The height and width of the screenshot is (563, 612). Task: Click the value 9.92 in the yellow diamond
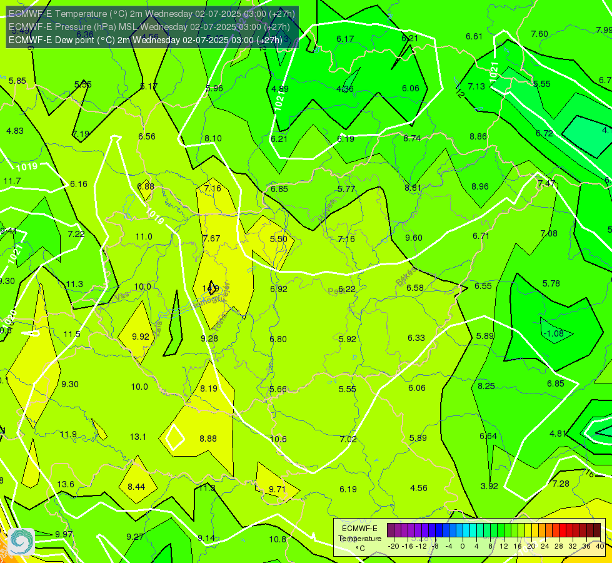pos(141,337)
